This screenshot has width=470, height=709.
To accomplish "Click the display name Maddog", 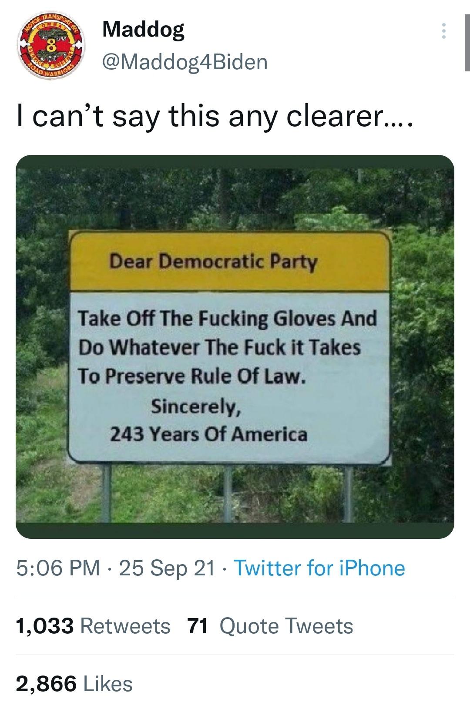I will tap(143, 30).
